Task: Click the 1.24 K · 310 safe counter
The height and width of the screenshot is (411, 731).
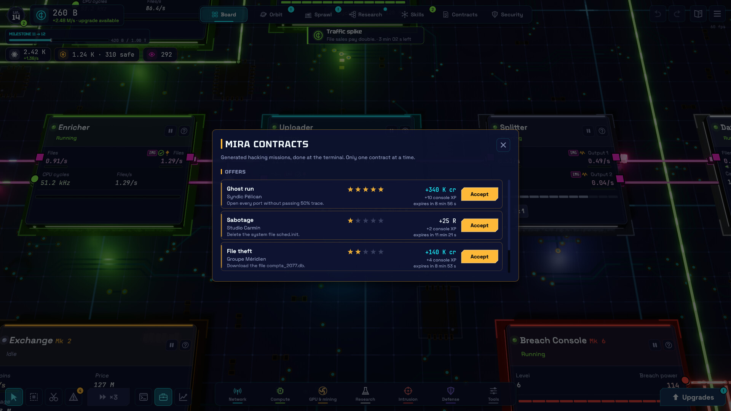Action: 97,54
